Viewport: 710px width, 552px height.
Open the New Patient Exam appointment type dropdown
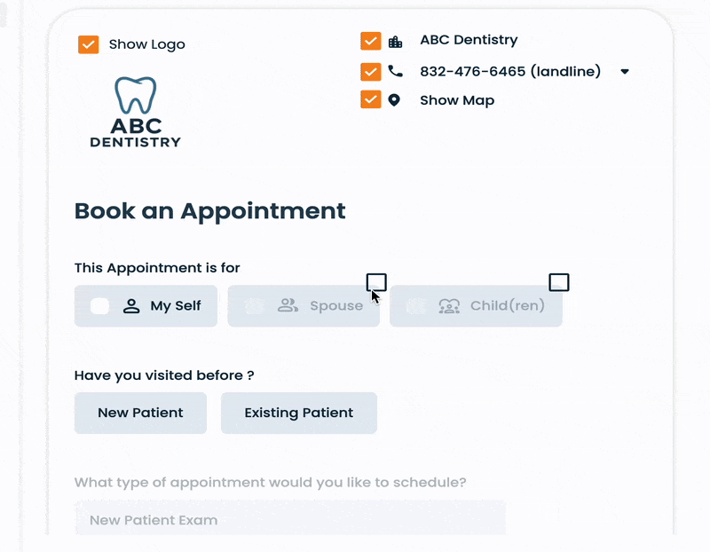pos(289,519)
